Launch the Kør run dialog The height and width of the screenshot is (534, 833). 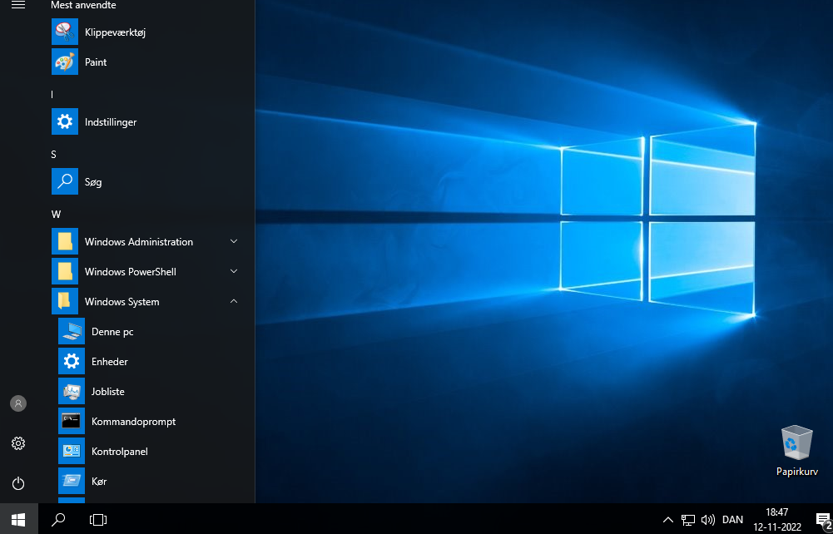[x=98, y=482]
